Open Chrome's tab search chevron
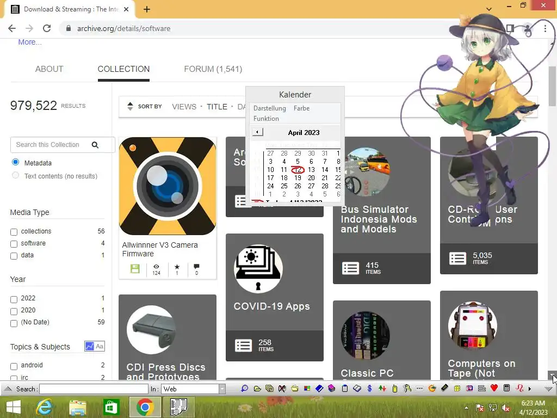557x418 pixels. (x=489, y=9)
